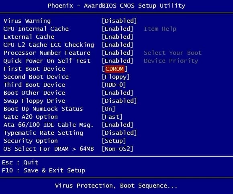The image size is (233, 194).
Task: Select OS Select For DRAM Non-OS2 value
Action: 117,149
